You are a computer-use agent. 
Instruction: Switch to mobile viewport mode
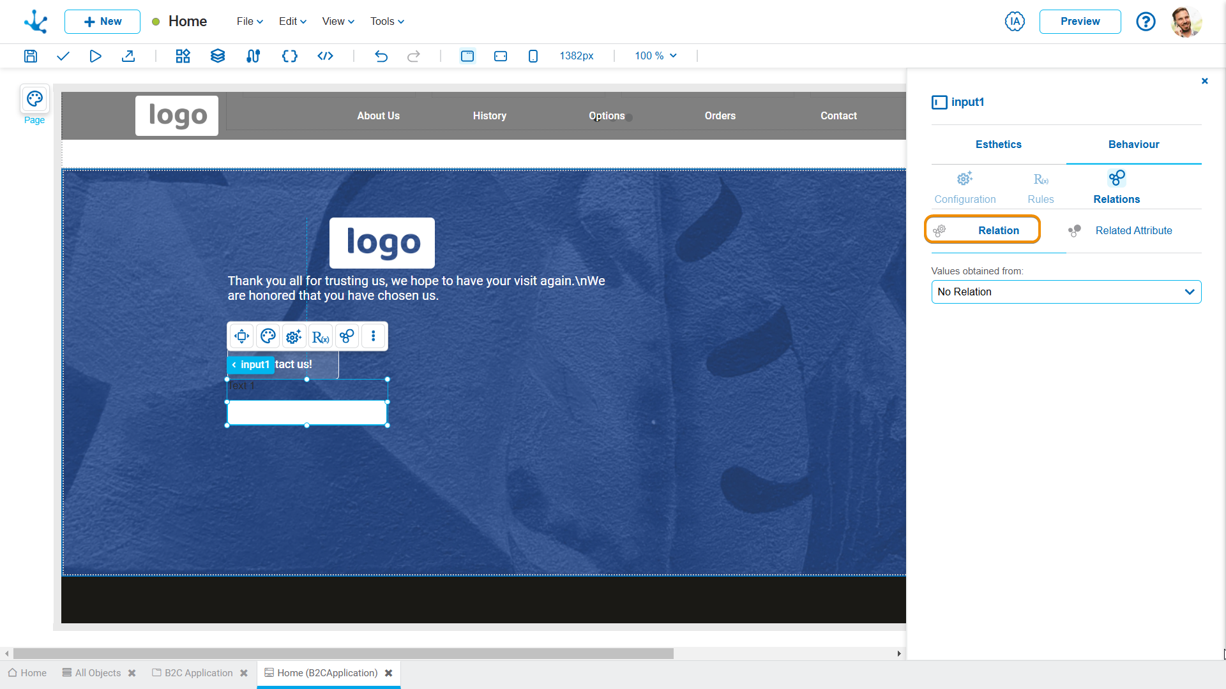click(x=533, y=56)
